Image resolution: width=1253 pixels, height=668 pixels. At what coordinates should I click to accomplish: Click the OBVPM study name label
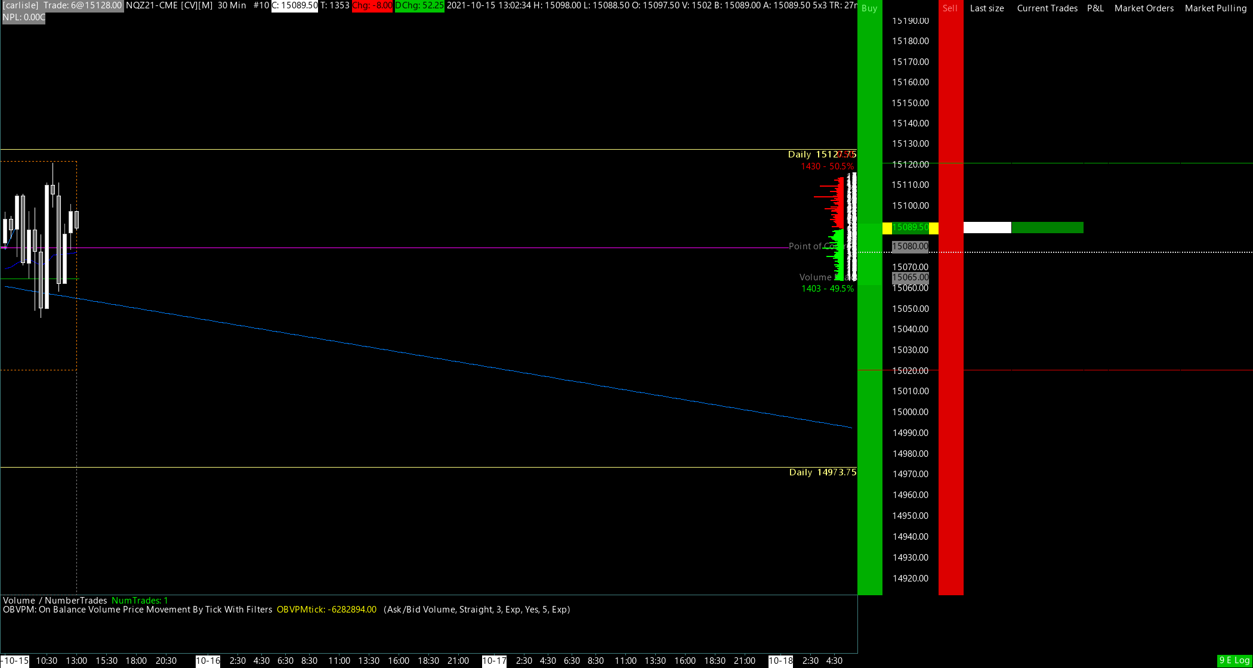[137, 610]
